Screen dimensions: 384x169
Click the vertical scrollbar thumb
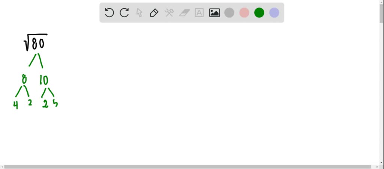(x=381, y=14)
